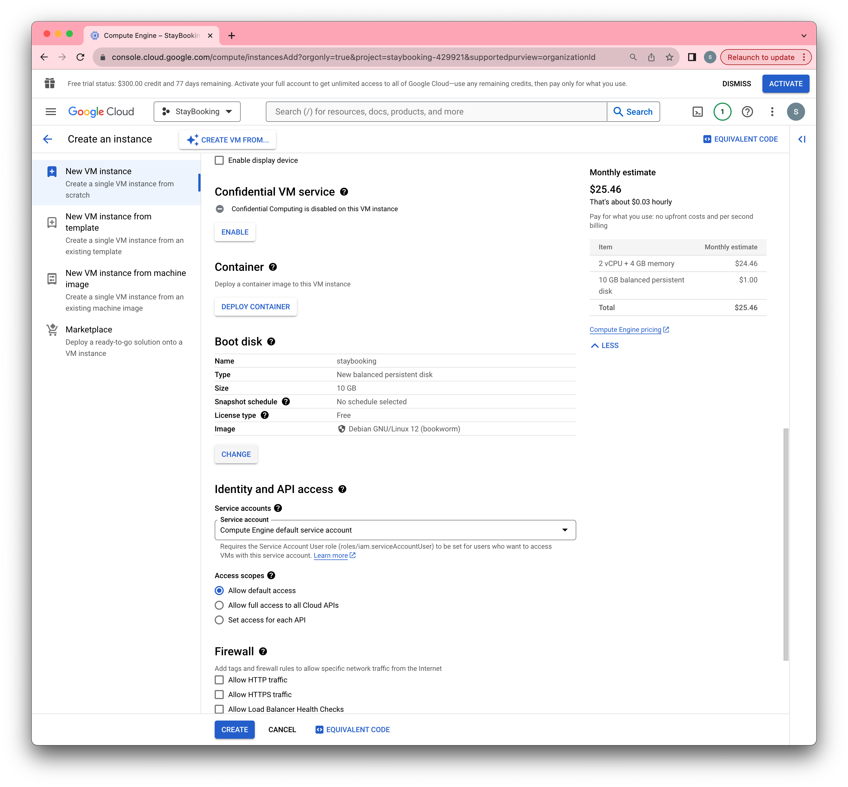Open the Service account dropdown
The height and width of the screenshot is (787, 848).
pos(395,530)
